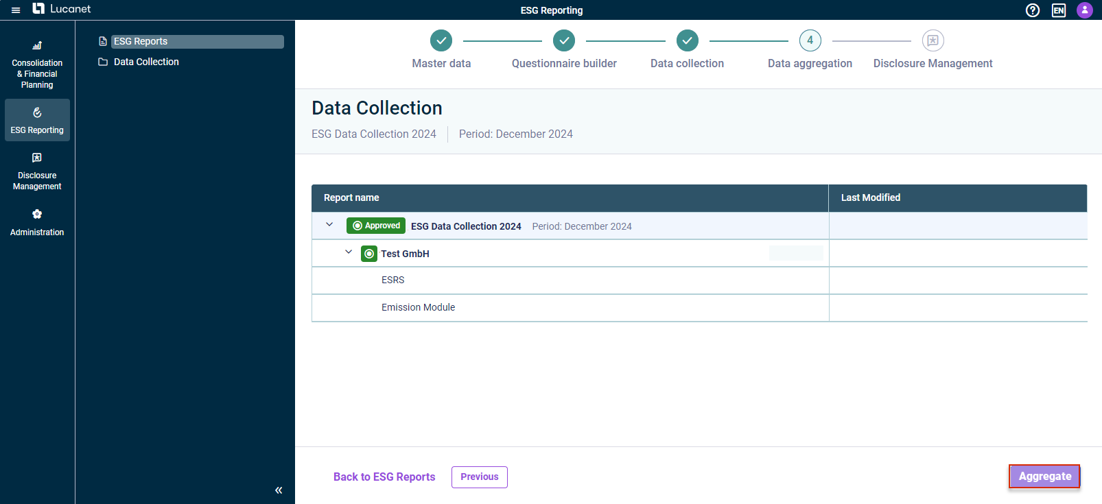
Task: Open Administration in sidebar
Action: (x=37, y=223)
